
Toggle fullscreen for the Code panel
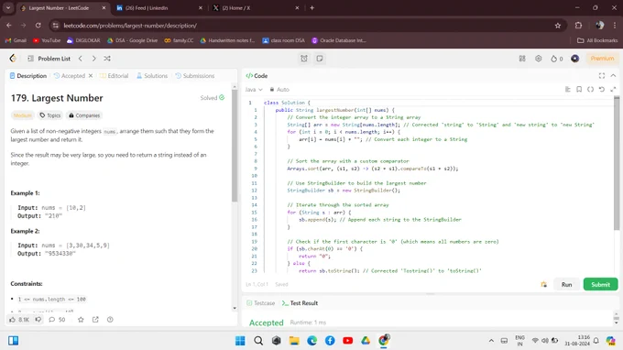pos(602,75)
